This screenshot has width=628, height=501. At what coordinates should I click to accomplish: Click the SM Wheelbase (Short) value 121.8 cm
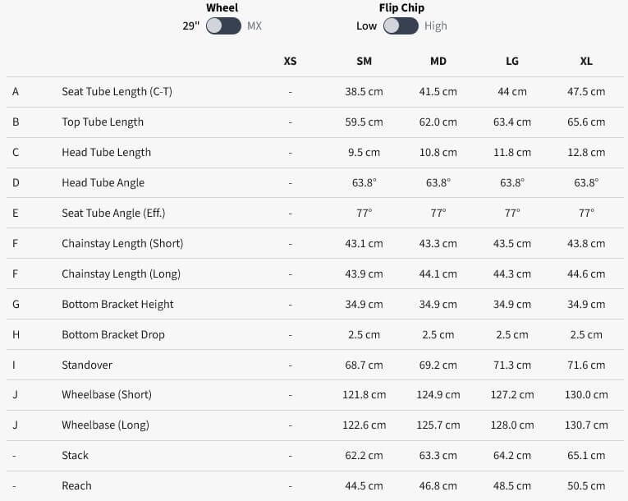pyautogui.click(x=364, y=394)
